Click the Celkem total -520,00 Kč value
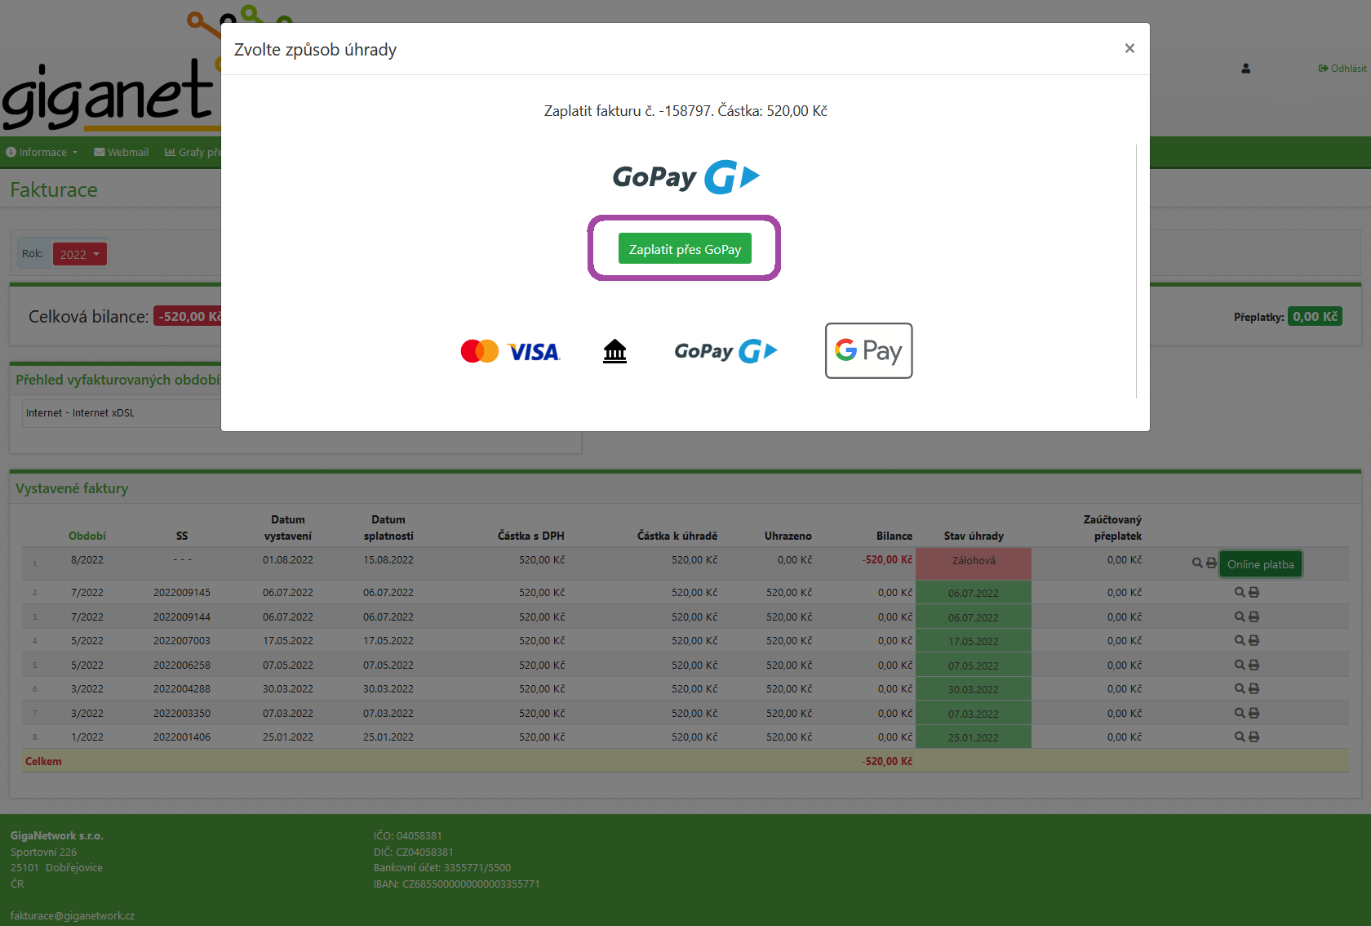Image resolution: width=1371 pixels, height=926 pixels. pyautogui.click(x=887, y=761)
